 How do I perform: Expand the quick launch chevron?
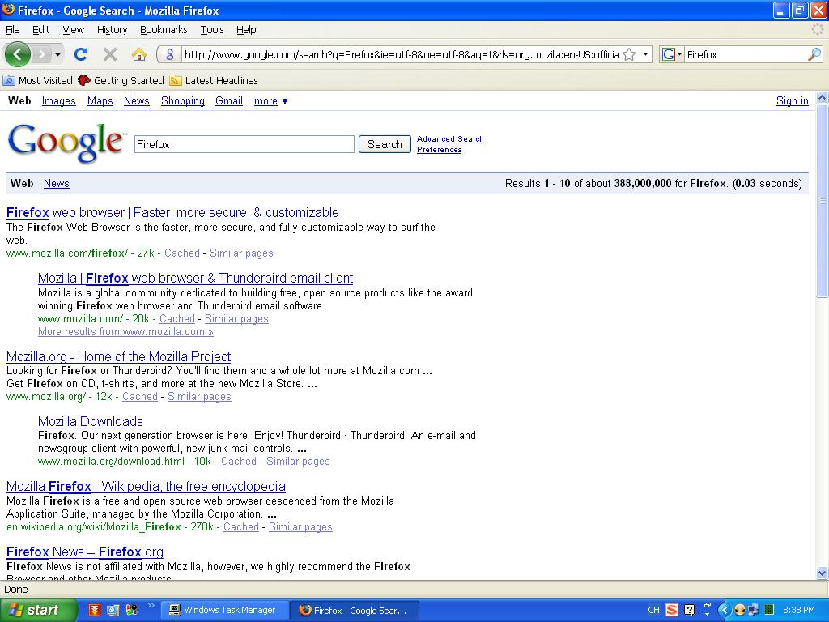tap(150, 606)
